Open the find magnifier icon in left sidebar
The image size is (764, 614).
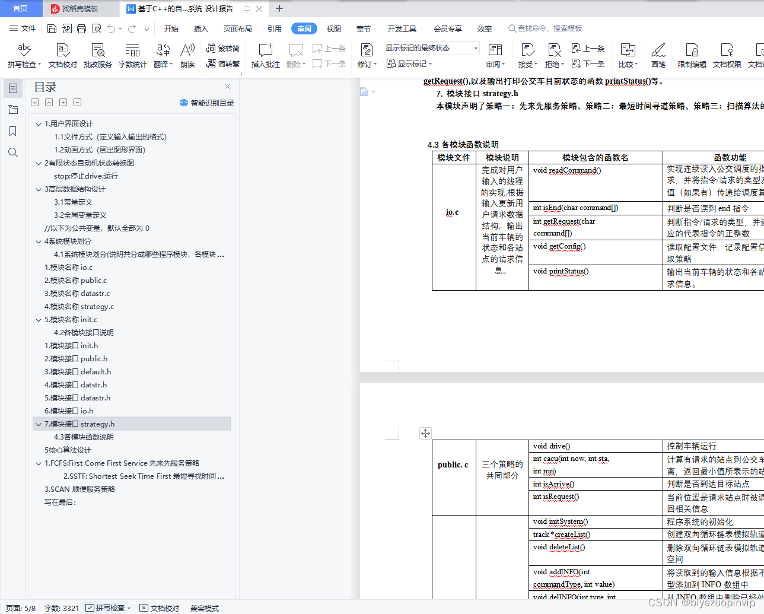point(13,152)
